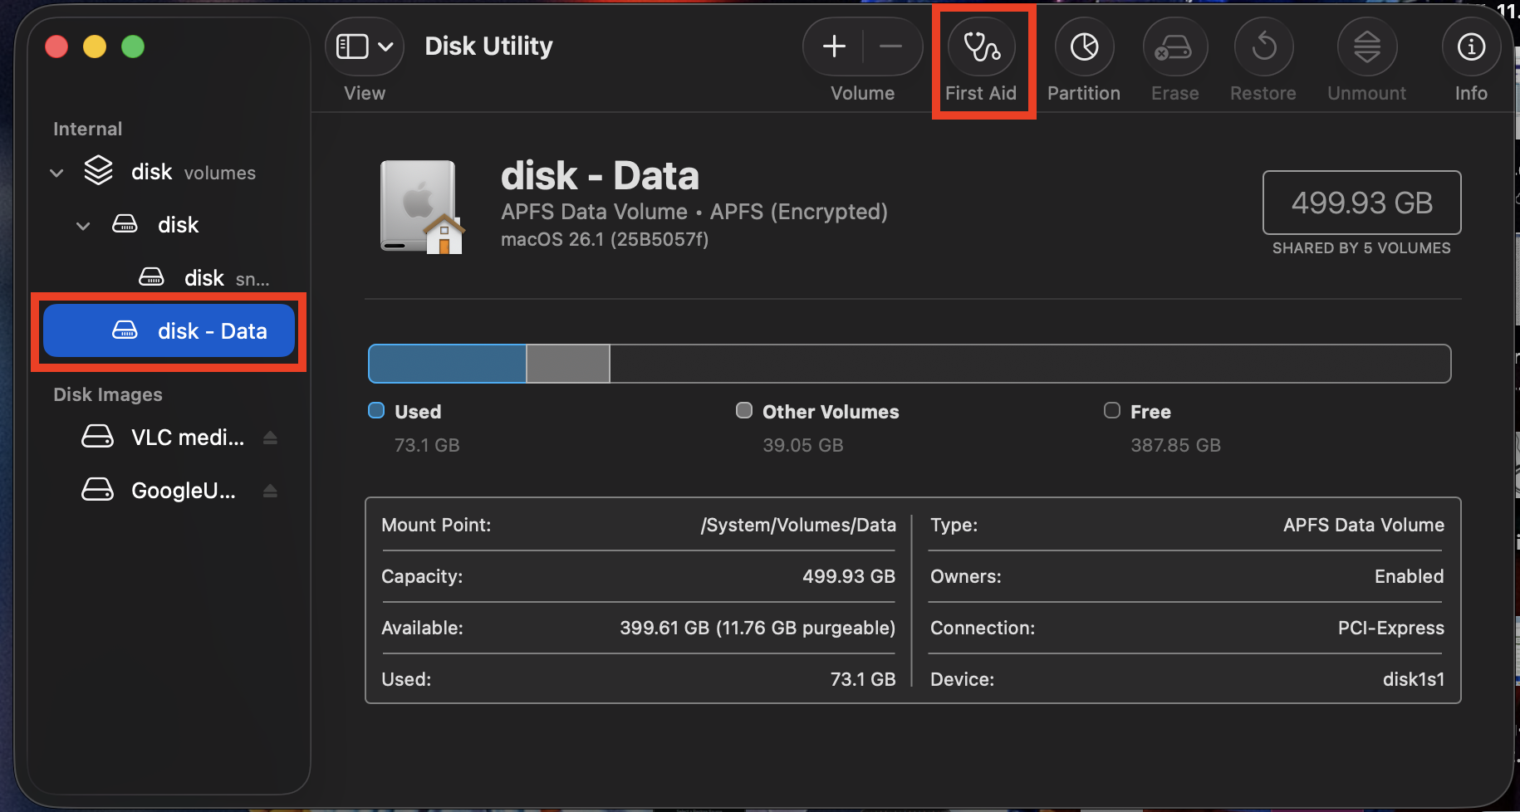Eject the VLC media disk image
Viewport: 1520px width, 812px height.
[270, 438]
